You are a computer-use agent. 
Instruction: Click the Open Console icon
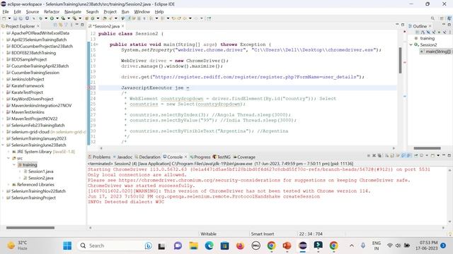click(x=432, y=155)
